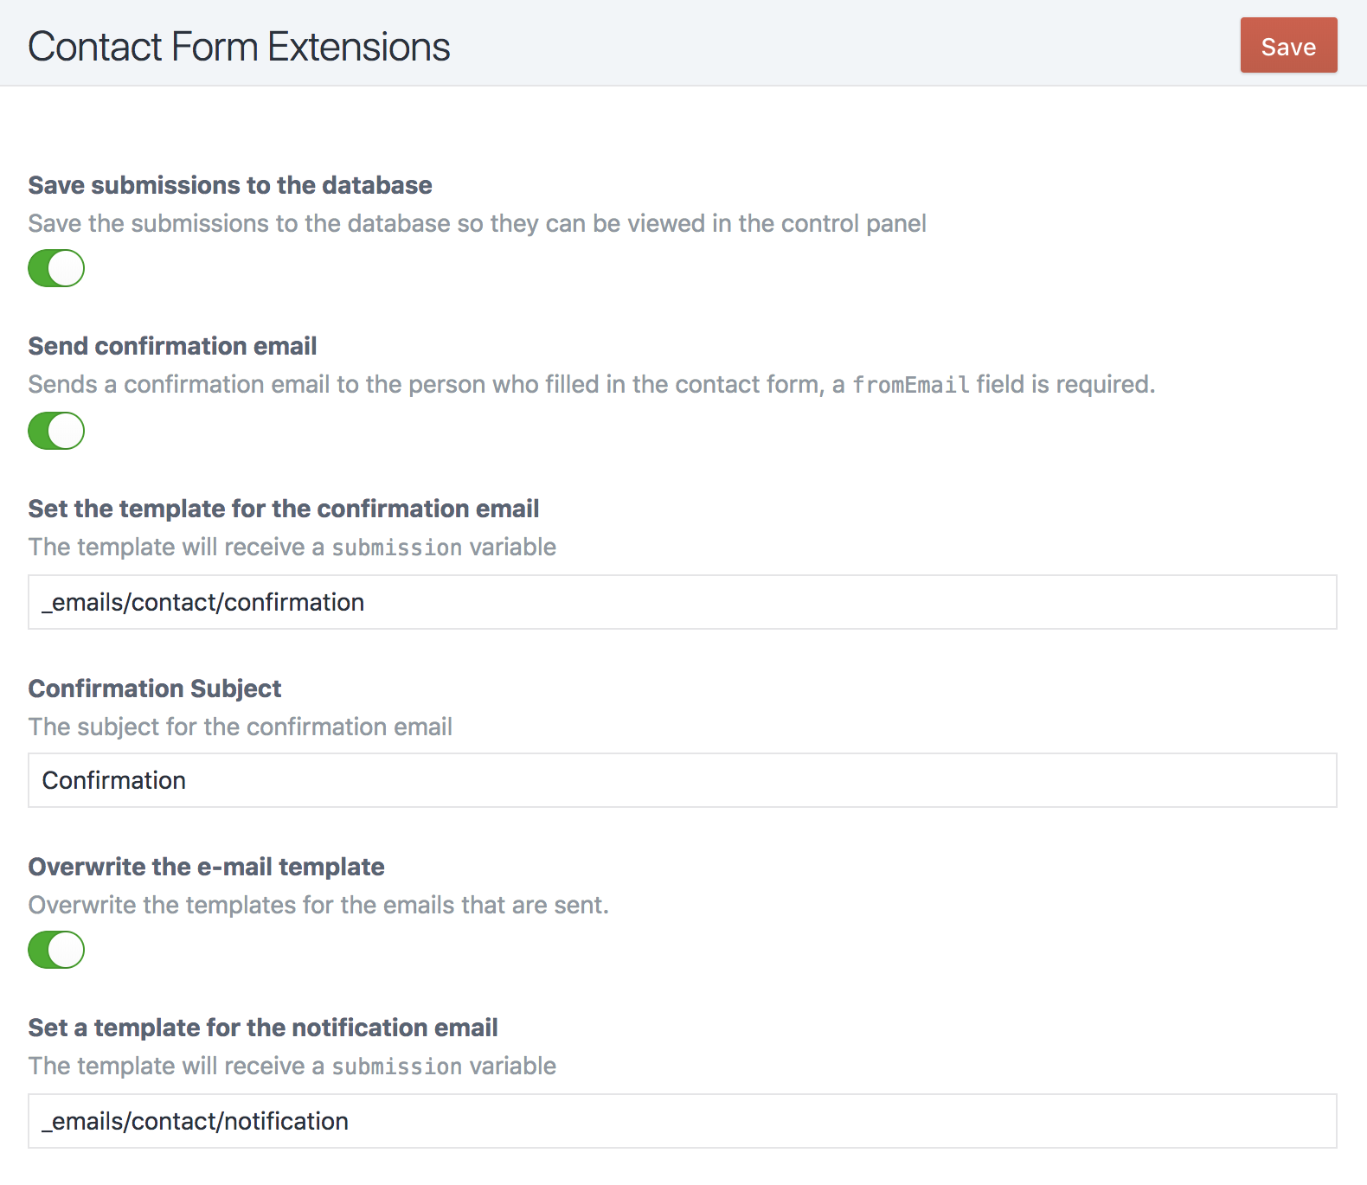1367x1185 pixels.
Task: Click the red Save button
Action: (x=1288, y=45)
